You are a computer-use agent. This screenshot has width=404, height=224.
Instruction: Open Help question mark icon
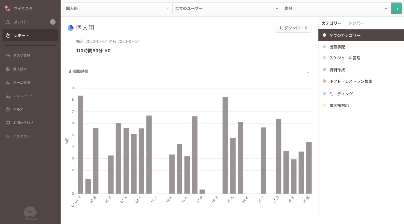click(x=8, y=109)
